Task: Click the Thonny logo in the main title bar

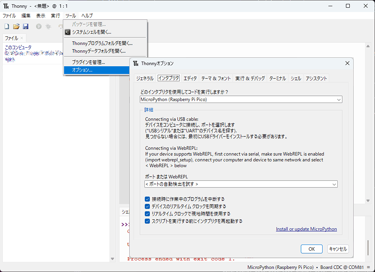Action: [6, 6]
